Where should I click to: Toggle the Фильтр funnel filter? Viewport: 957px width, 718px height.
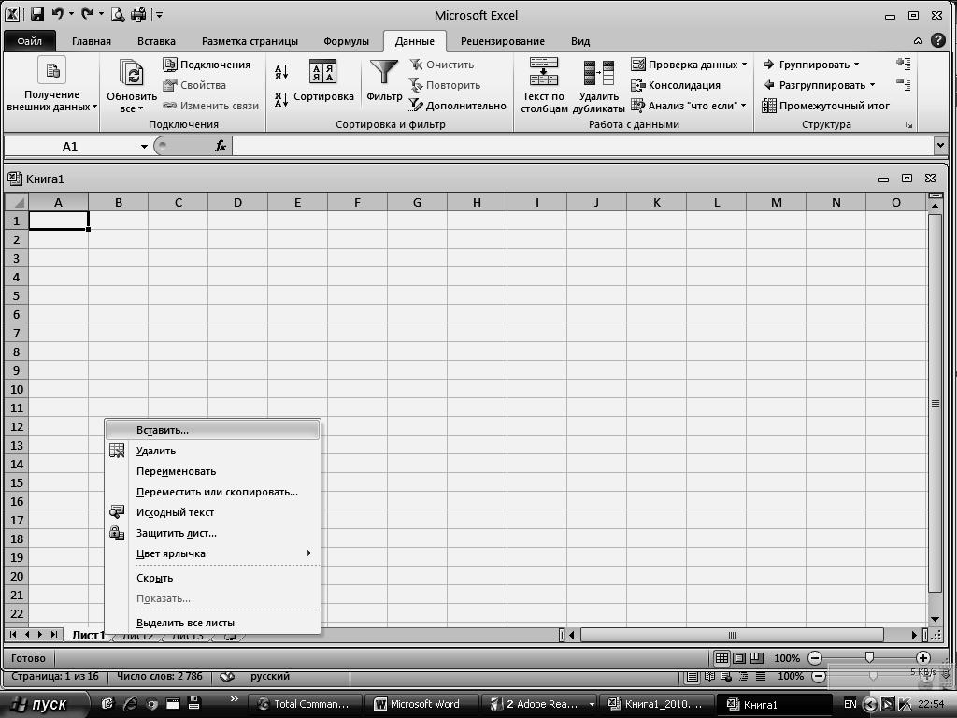[384, 81]
